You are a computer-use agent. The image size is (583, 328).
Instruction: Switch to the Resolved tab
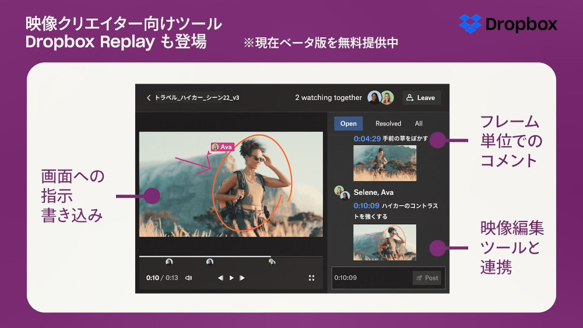click(x=388, y=124)
